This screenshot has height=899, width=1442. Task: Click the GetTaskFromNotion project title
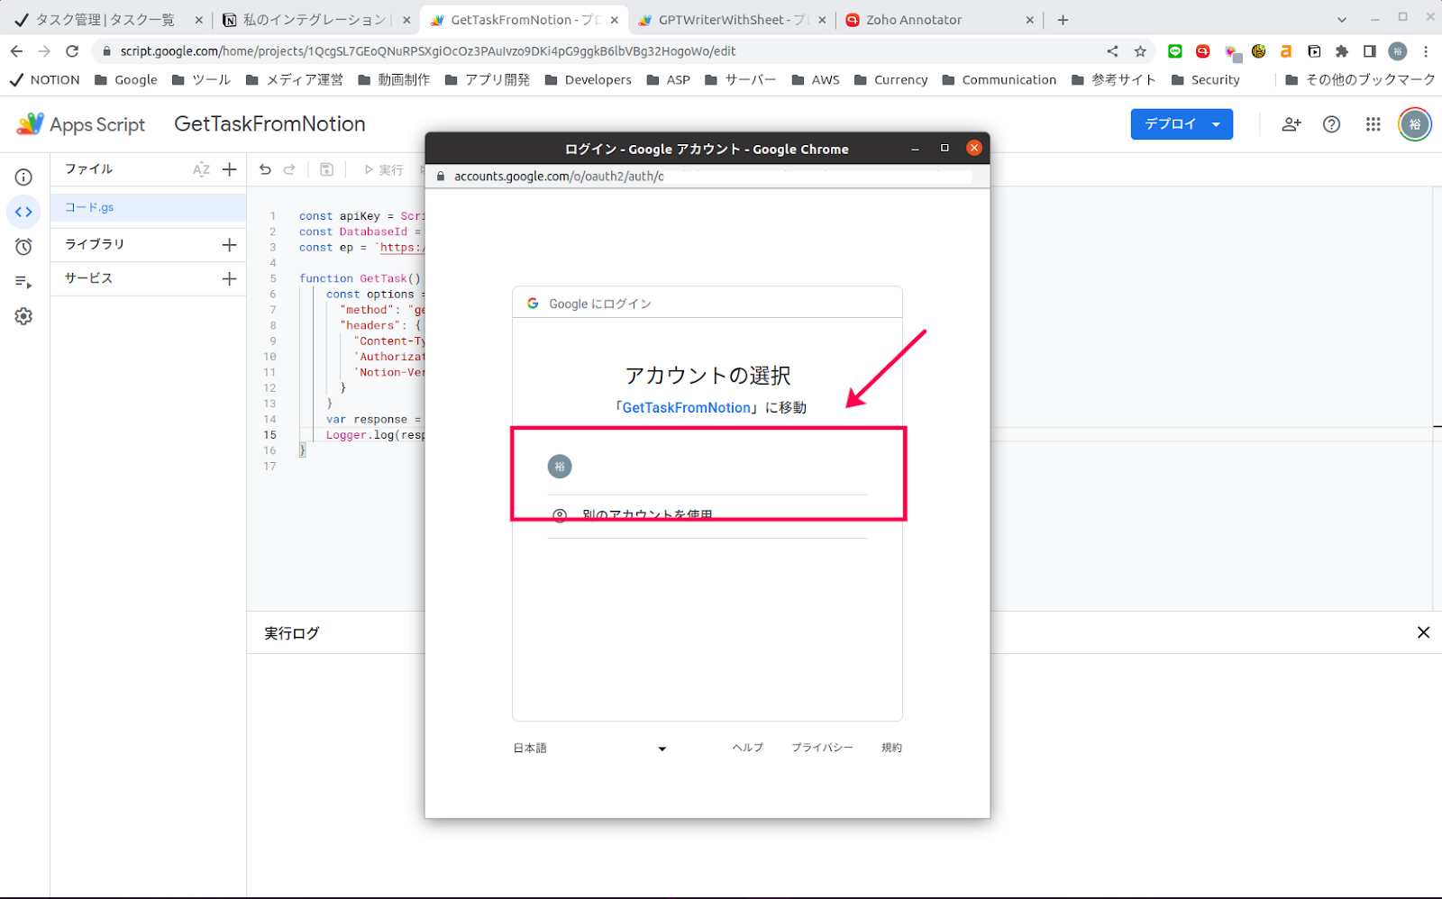269,124
